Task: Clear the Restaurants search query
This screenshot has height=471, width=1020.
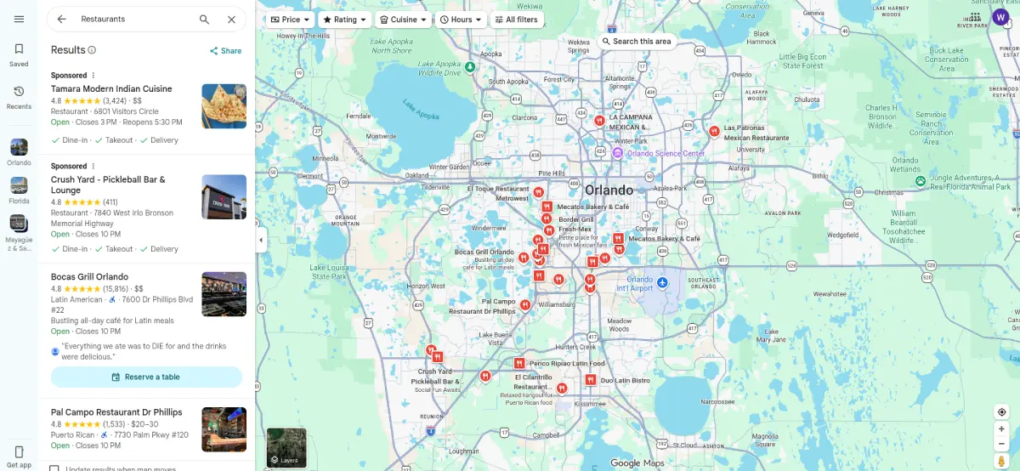Action: (231, 19)
